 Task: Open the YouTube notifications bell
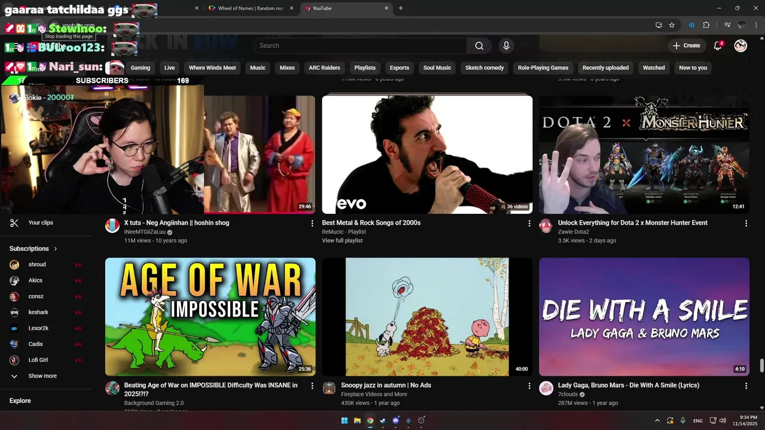coord(718,45)
